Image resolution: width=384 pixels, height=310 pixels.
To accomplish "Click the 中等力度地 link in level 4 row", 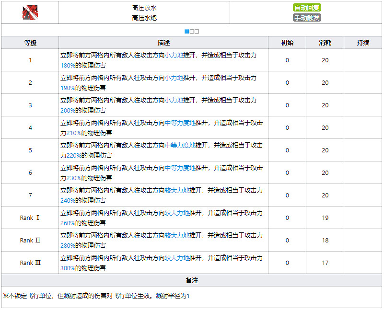I will 180,123.
